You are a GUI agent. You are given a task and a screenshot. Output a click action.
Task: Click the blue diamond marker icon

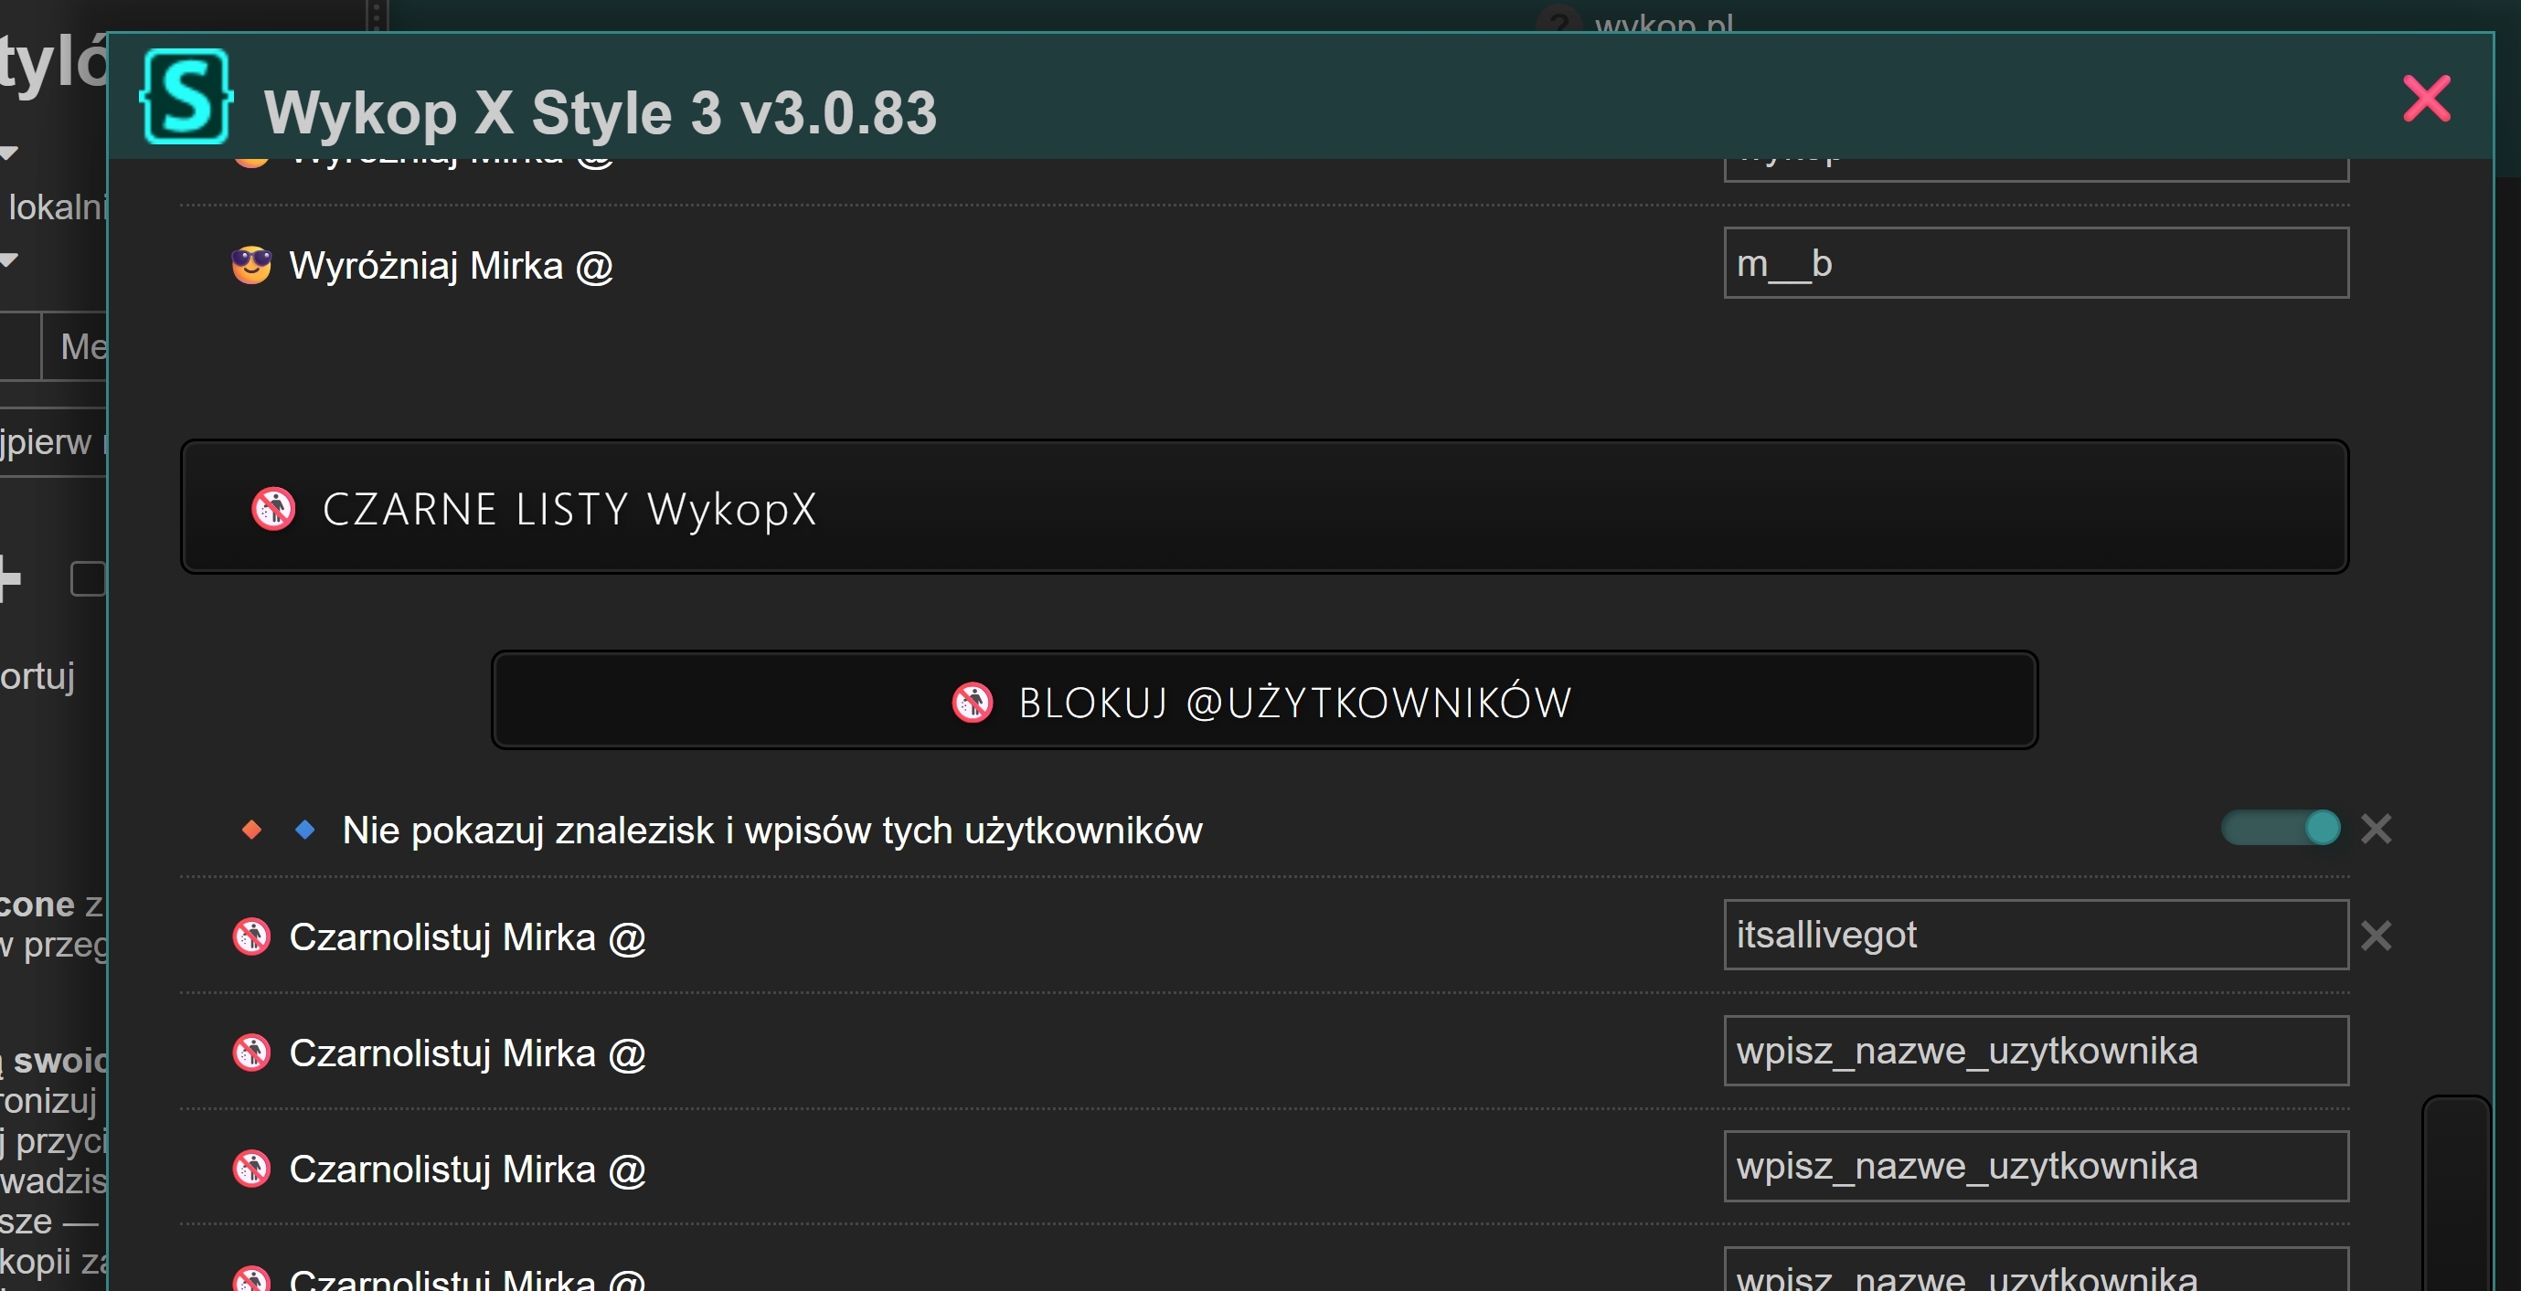305,830
